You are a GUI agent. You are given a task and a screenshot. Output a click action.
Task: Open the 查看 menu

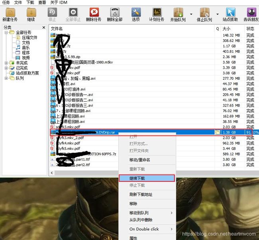pyautogui.click(x=42, y=2)
